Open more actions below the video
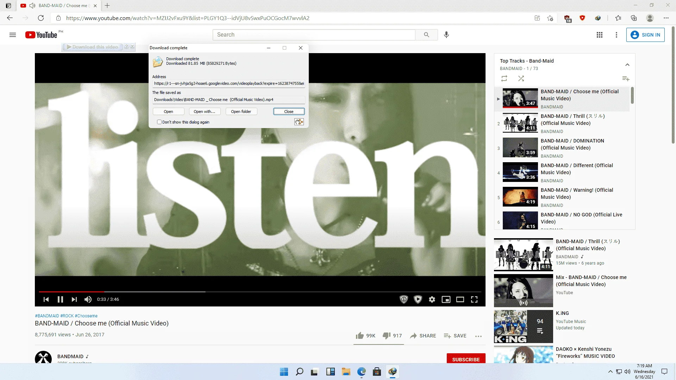 coord(478,336)
